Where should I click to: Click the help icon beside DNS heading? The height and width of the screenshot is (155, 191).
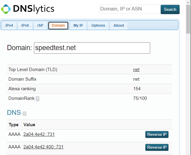[x=25, y=114]
